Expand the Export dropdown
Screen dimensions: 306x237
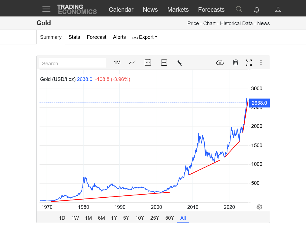click(x=145, y=37)
